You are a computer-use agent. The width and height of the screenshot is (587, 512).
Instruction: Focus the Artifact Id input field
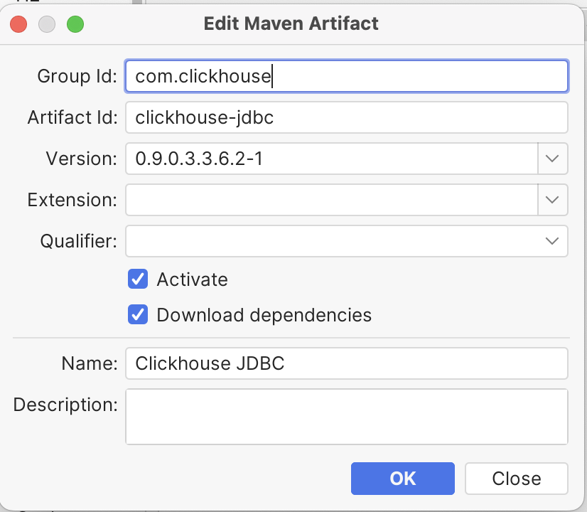346,117
